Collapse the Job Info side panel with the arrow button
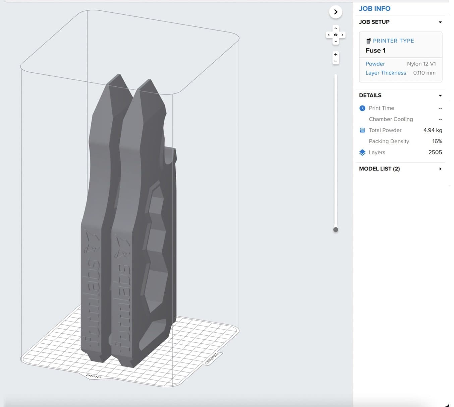 point(336,12)
